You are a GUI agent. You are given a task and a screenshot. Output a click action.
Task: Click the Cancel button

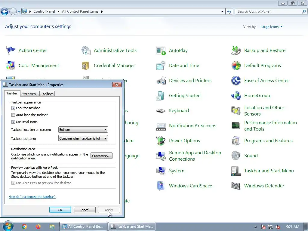(x=85, y=210)
